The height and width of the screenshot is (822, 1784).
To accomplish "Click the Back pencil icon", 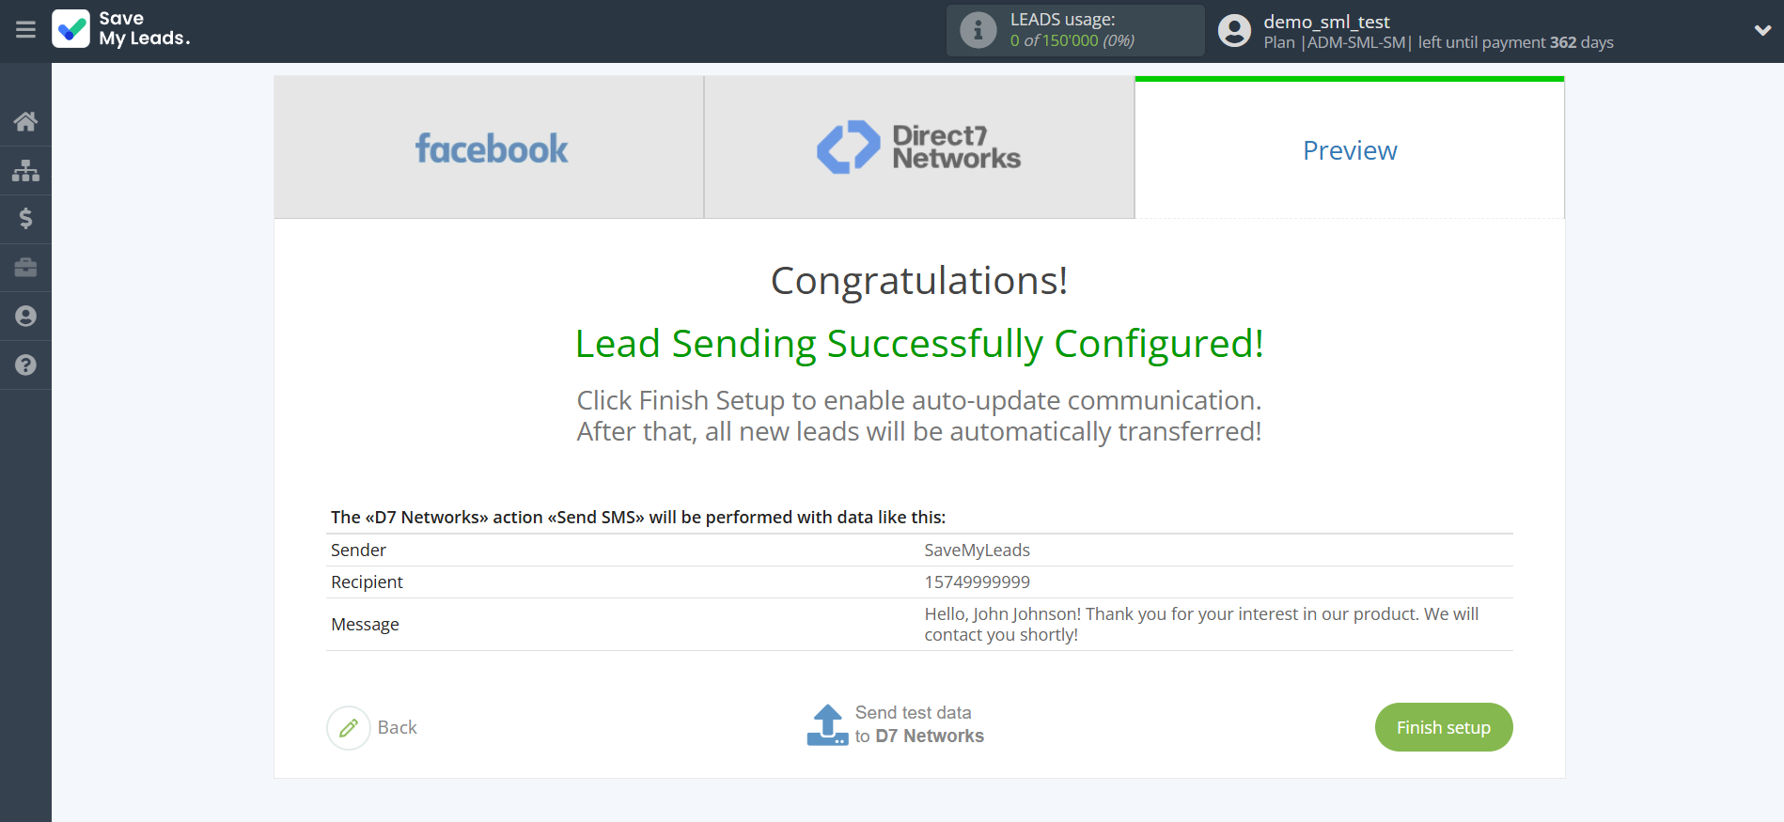I will (349, 728).
